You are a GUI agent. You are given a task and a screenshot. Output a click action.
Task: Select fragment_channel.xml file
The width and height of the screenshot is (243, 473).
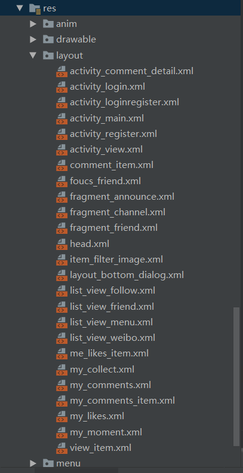(118, 212)
